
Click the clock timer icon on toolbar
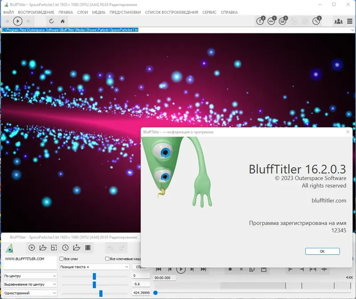pyautogui.click(x=317, y=20)
